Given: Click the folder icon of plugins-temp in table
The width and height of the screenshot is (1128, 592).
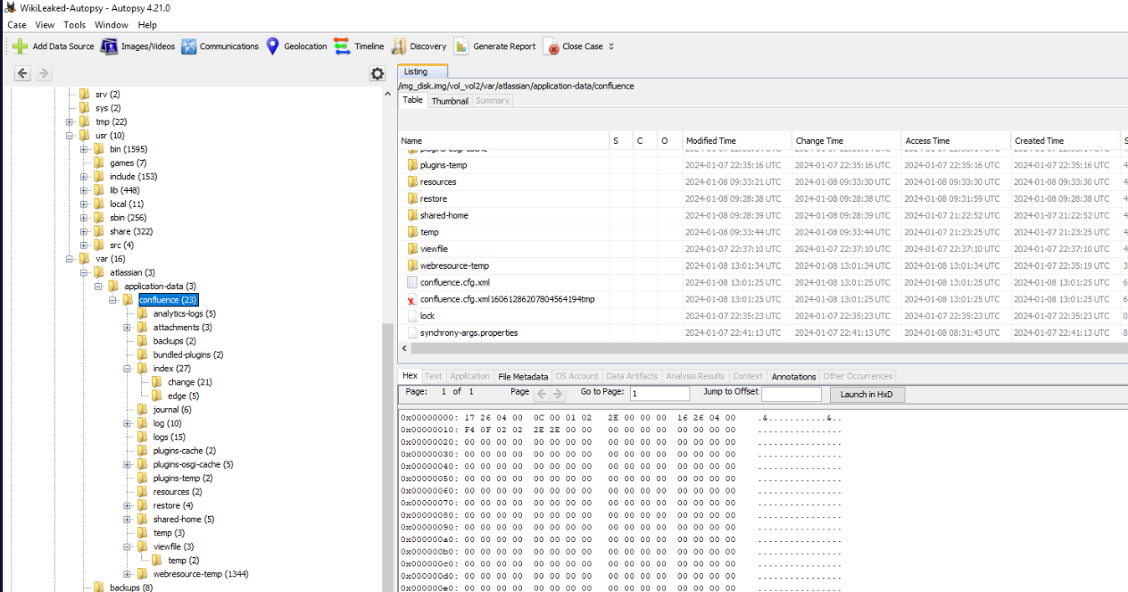Looking at the screenshot, I should [x=412, y=165].
